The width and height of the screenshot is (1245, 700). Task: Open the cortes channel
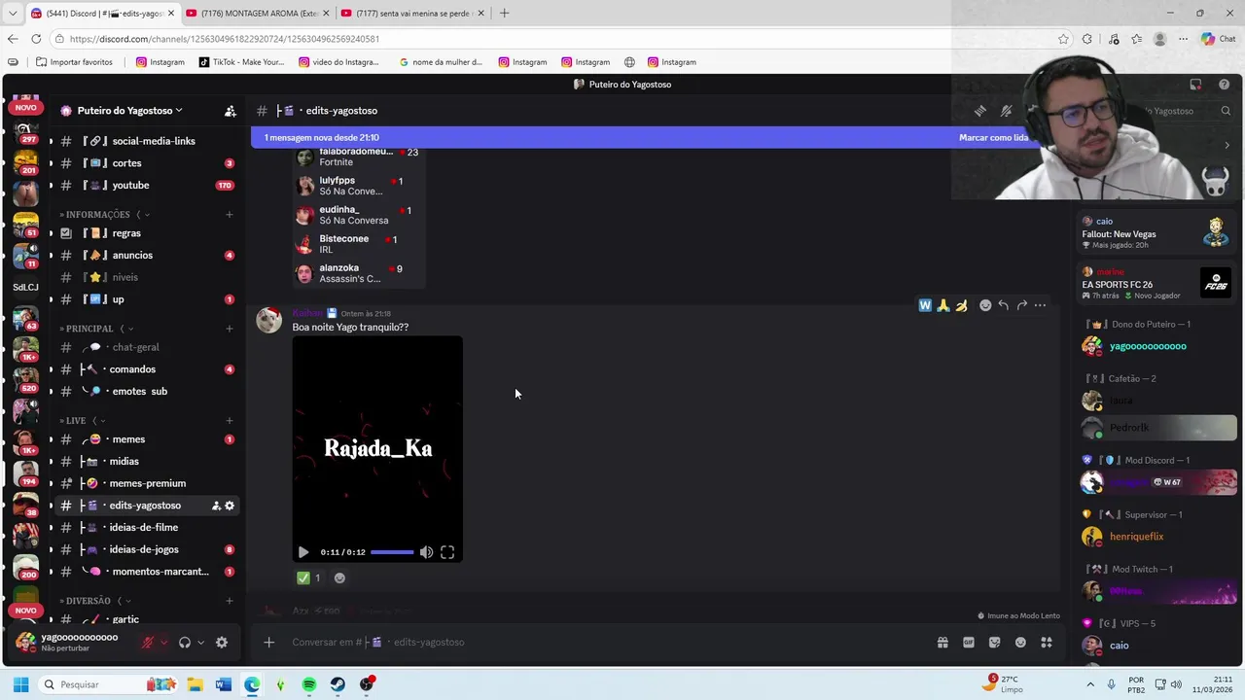click(x=147, y=163)
